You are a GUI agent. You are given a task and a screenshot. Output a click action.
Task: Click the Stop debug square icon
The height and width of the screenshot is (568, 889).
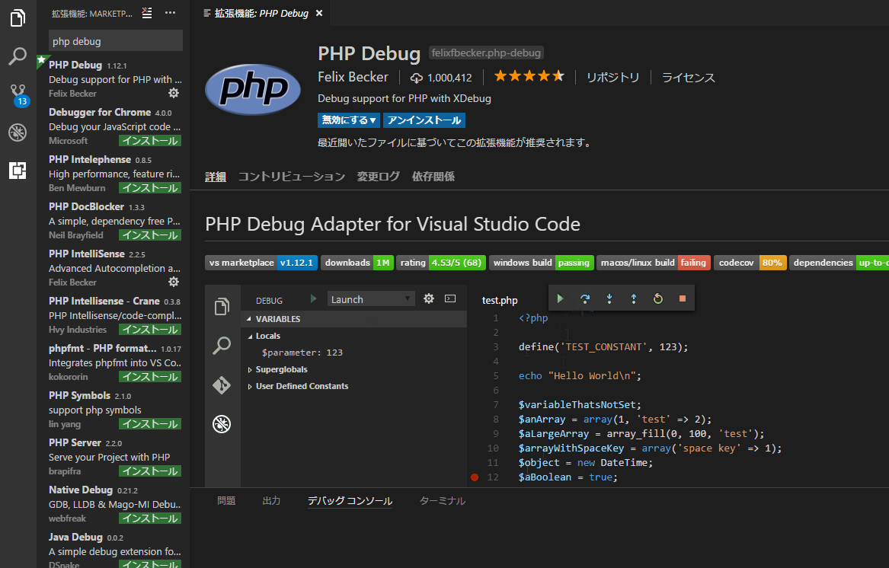click(683, 298)
